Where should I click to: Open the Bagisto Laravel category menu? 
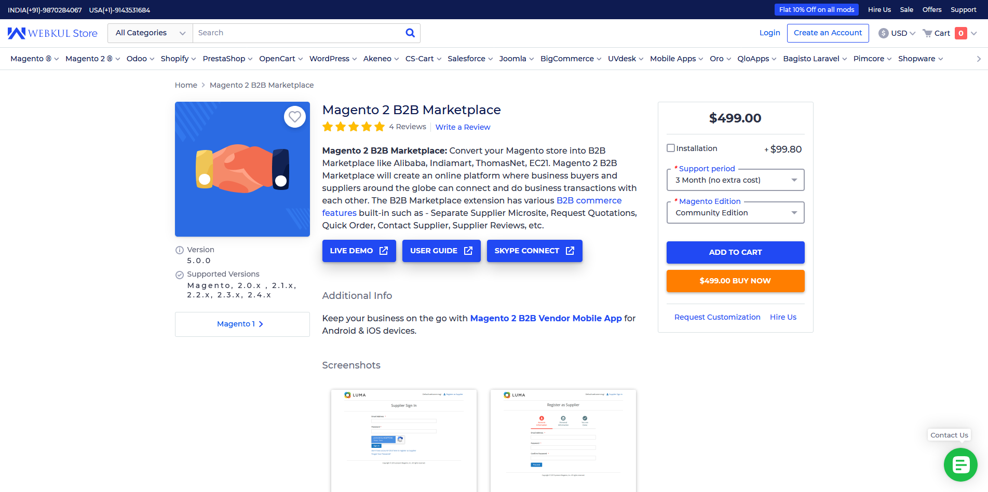pyautogui.click(x=815, y=59)
